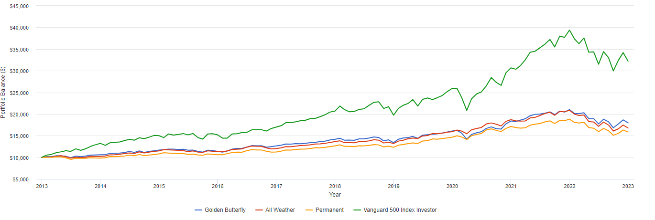Image resolution: width=655 pixels, height=220 pixels.
Task: Click the 2023 label on the year axis
Action: [628, 186]
